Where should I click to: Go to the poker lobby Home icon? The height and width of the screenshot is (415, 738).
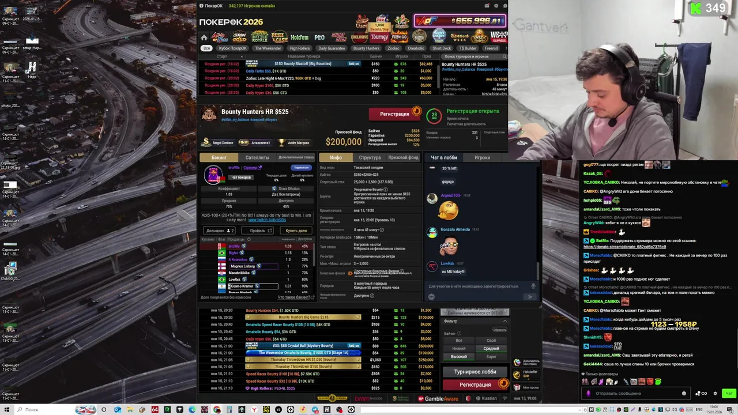tap(204, 37)
